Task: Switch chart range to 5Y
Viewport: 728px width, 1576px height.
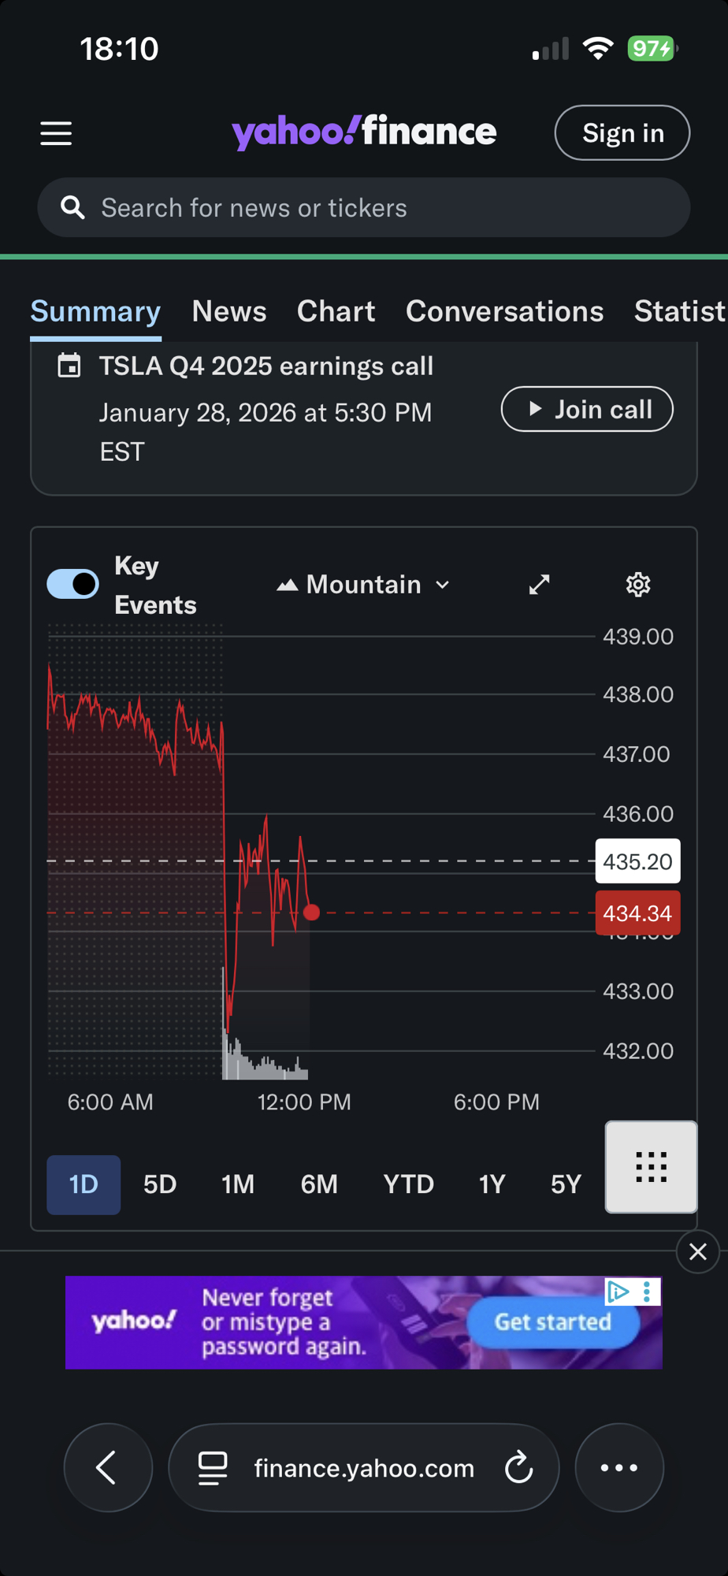Action: (566, 1184)
